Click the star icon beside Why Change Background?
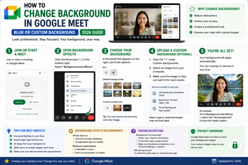 click(x=192, y=9)
